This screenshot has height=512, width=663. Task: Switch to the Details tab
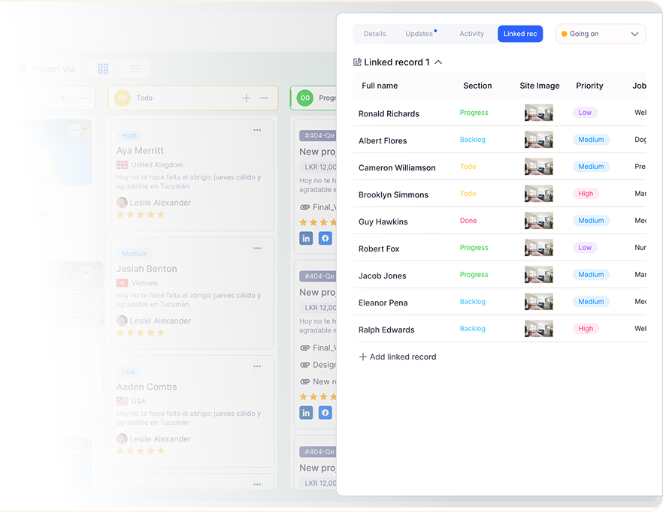tap(374, 34)
